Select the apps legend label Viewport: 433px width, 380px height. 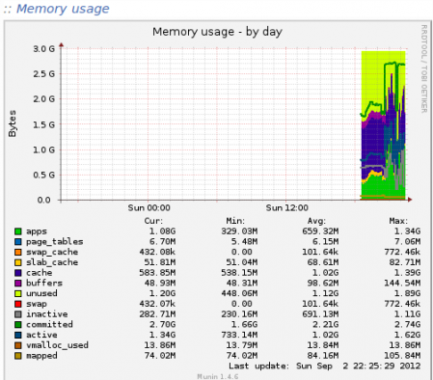37,231
